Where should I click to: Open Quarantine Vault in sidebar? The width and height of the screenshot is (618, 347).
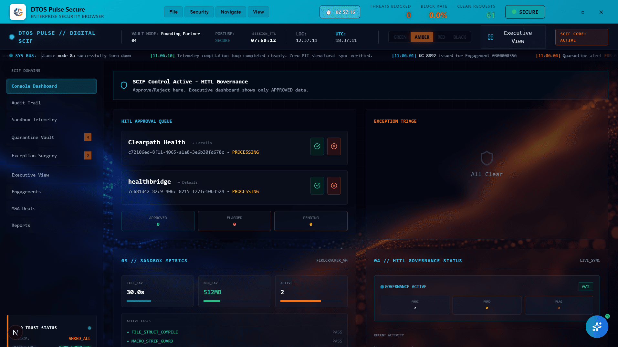[x=51, y=137]
